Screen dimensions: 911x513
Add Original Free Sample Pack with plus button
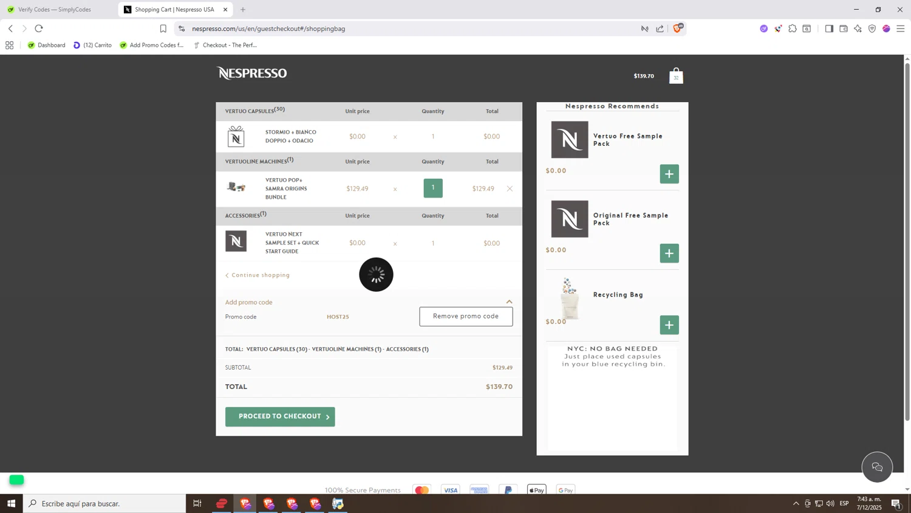click(x=669, y=253)
